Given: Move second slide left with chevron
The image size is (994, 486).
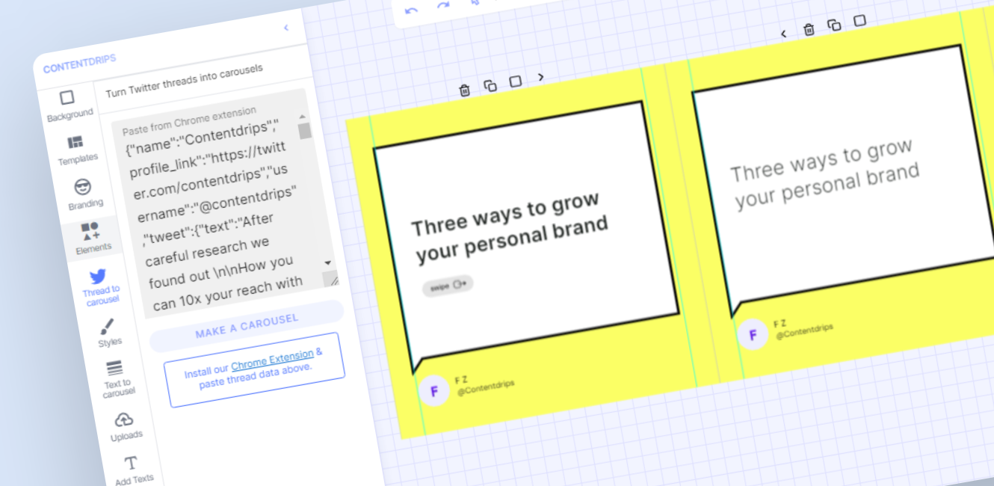Looking at the screenshot, I should 783,34.
